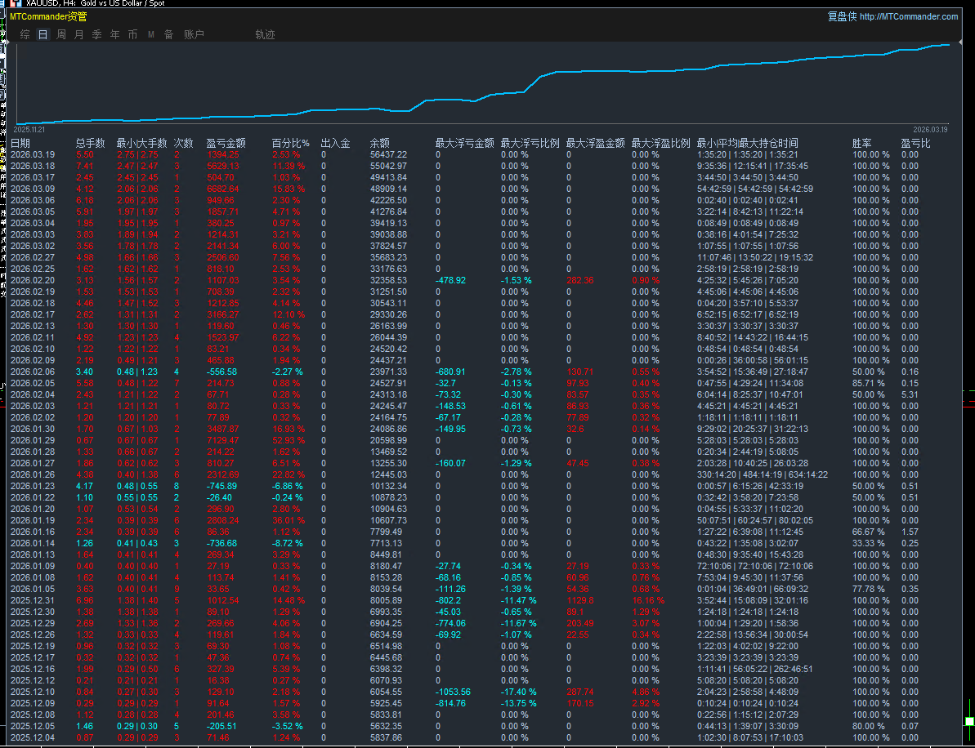Image resolution: width=975 pixels, height=748 pixels.
Task: Click the 胜率 column header
Action: tap(861, 143)
